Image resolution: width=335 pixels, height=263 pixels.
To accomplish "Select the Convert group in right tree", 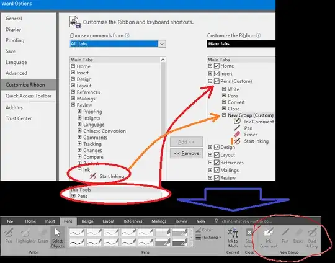I will pos(236,102).
